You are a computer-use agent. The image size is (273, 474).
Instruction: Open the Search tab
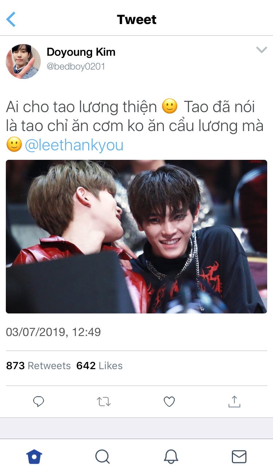(x=102, y=456)
